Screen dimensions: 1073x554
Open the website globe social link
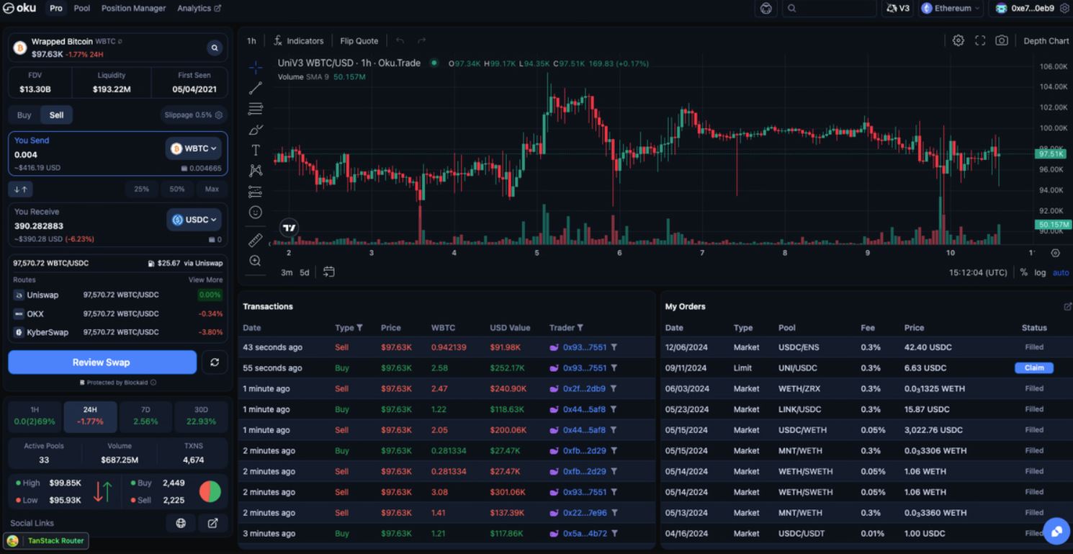pos(181,523)
